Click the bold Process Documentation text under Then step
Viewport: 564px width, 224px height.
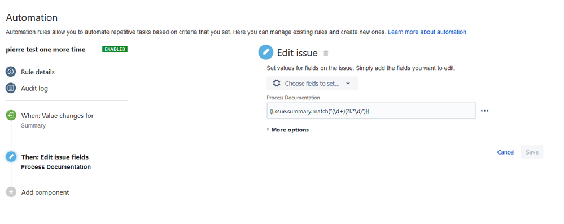(56, 167)
